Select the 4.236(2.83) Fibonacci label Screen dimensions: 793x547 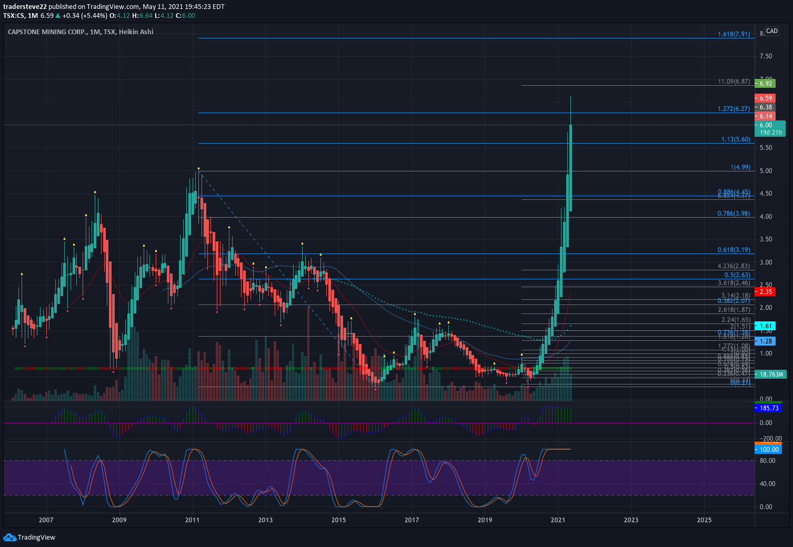point(734,266)
